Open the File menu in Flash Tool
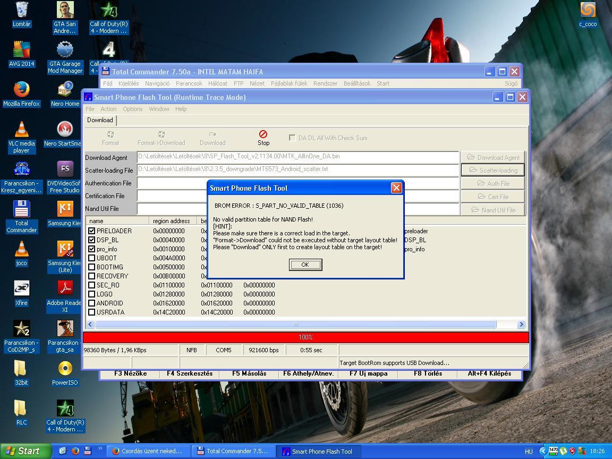Screen dimensions: 612x459 (90, 109)
